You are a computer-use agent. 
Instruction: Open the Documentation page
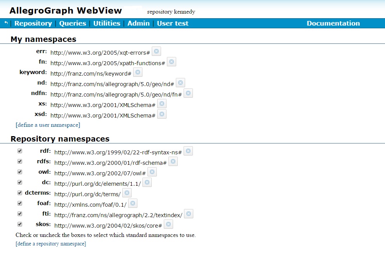[x=333, y=23]
